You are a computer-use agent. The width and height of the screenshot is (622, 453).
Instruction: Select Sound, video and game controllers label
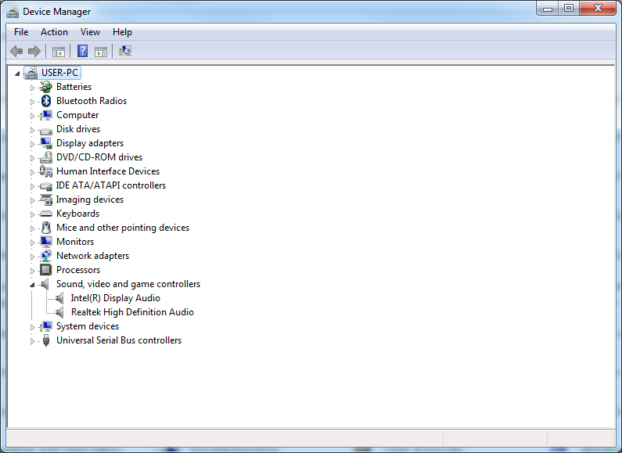pos(128,284)
